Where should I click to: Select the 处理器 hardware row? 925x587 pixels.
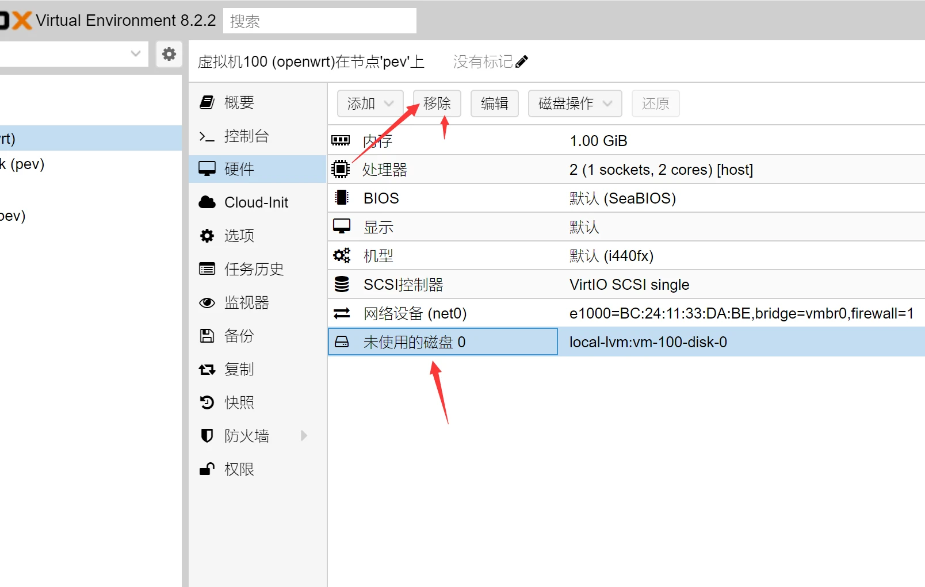tap(626, 169)
